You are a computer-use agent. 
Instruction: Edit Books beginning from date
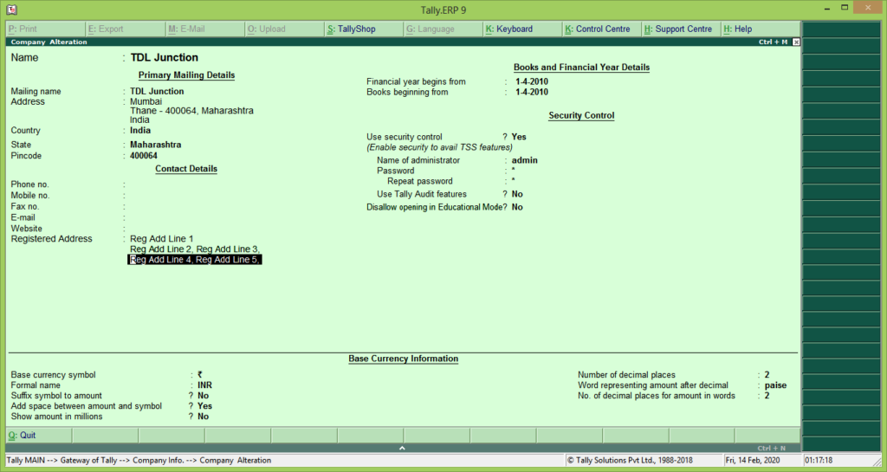[531, 92]
